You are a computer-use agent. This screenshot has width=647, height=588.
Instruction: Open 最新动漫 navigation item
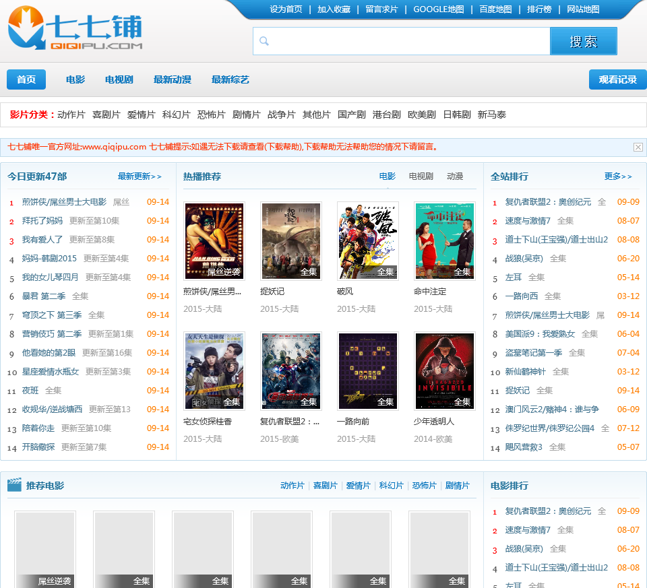(173, 79)
